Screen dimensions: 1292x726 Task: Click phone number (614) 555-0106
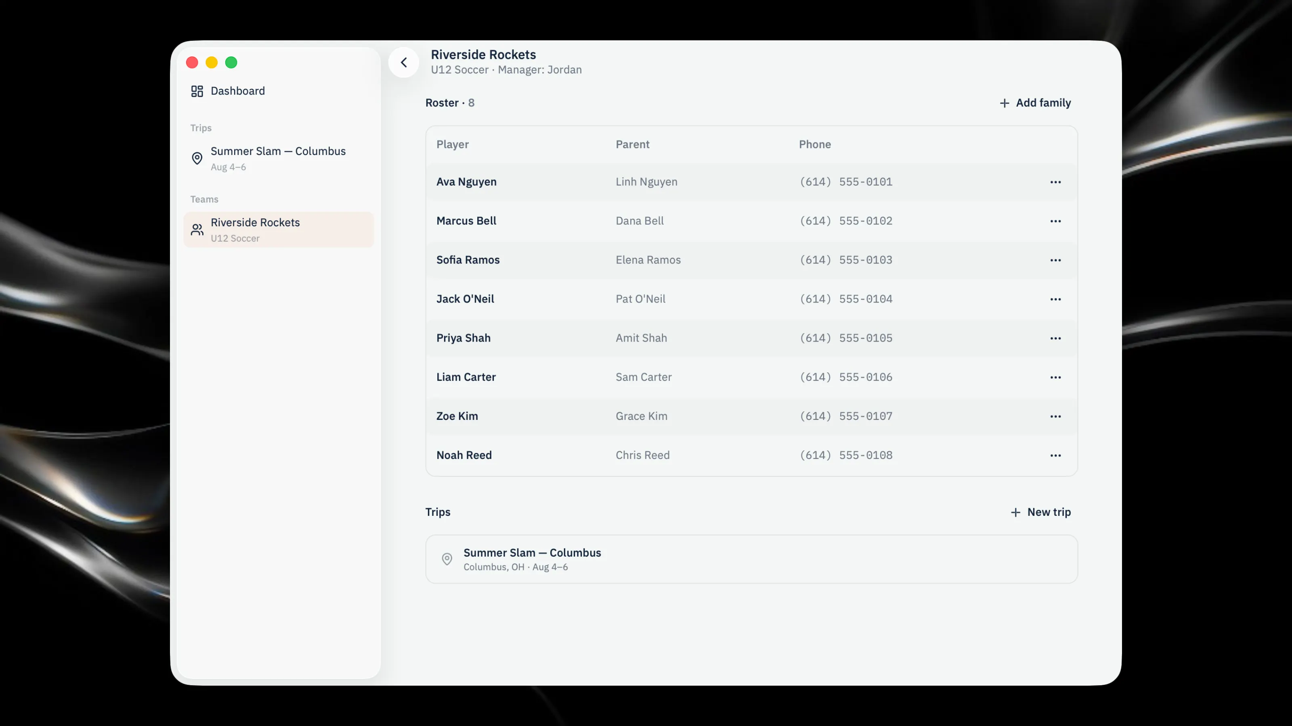pyautogui.click(x=846, y=377)
